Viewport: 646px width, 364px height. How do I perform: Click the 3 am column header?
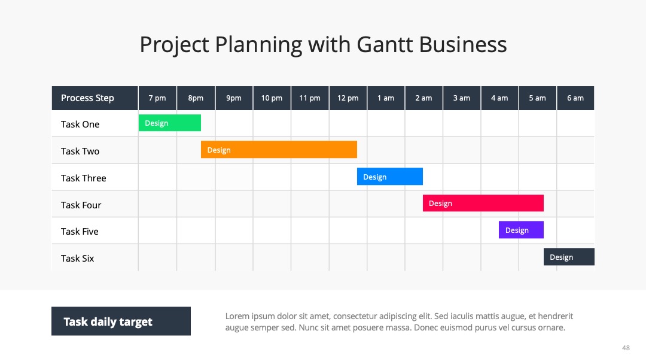pyautogui.click(x=462, y=98)
